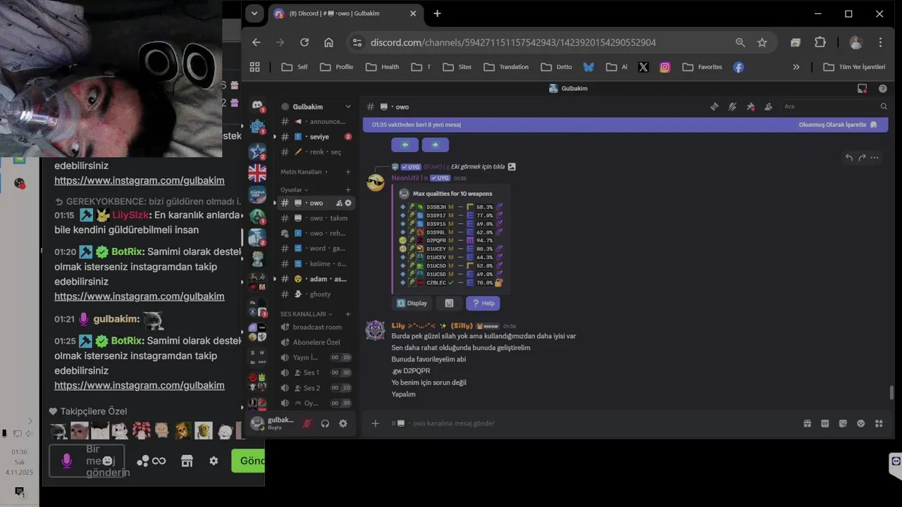Open the ghosty channel
The height and width of the screenshot is (507, 902).
pyautogui.click(x=314, y=294)
